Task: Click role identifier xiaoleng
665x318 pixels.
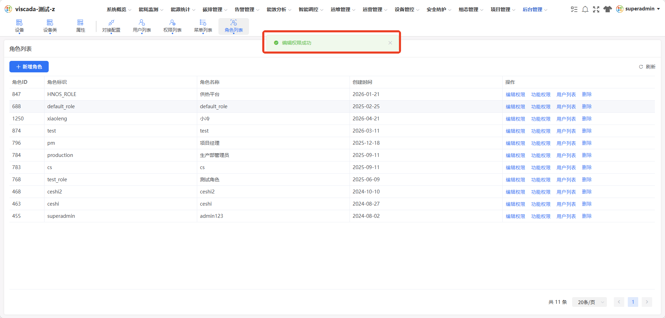Action: pos(57,119)
